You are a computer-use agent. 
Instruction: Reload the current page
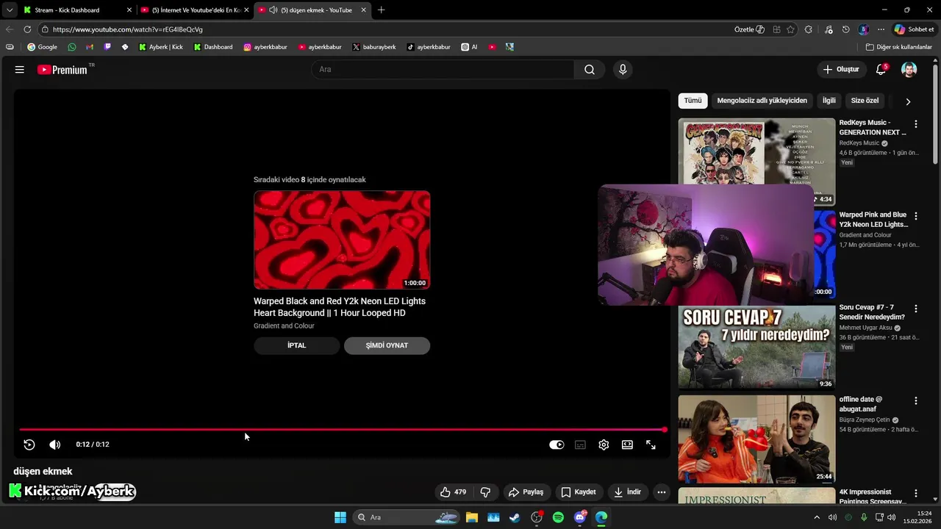tap(27, 29)
